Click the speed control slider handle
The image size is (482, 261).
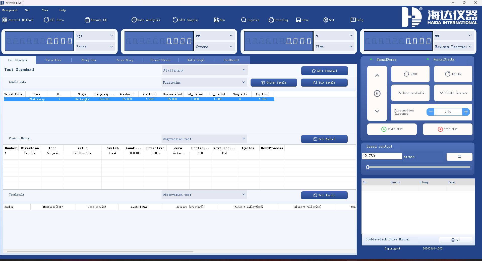pos(368,167)
